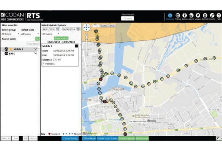
Task: Open the start date calendar picker
Action: tap(58, 29)
